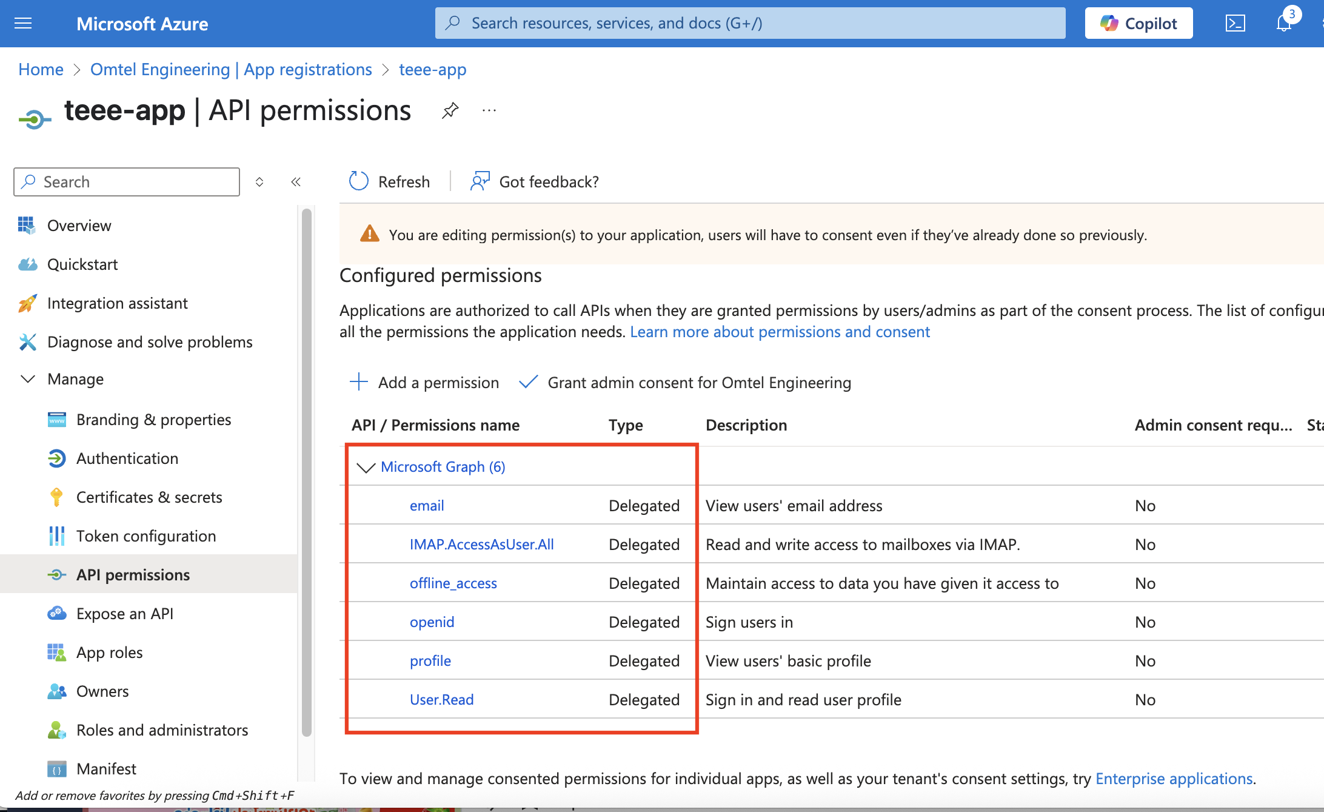Viewport: 1324px width, 812px height.
Task: Pin the API permissions page
Action: click(x=450, y=110)
